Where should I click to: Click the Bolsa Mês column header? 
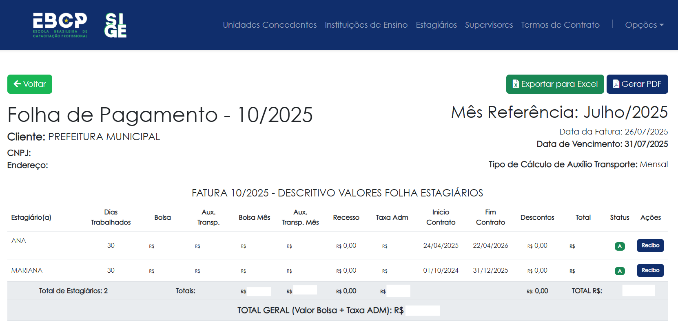[x=255, y=217]
